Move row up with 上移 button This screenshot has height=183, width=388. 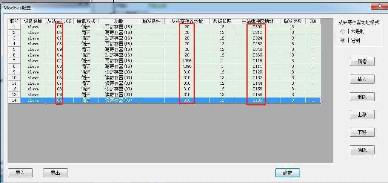(362, 114)
